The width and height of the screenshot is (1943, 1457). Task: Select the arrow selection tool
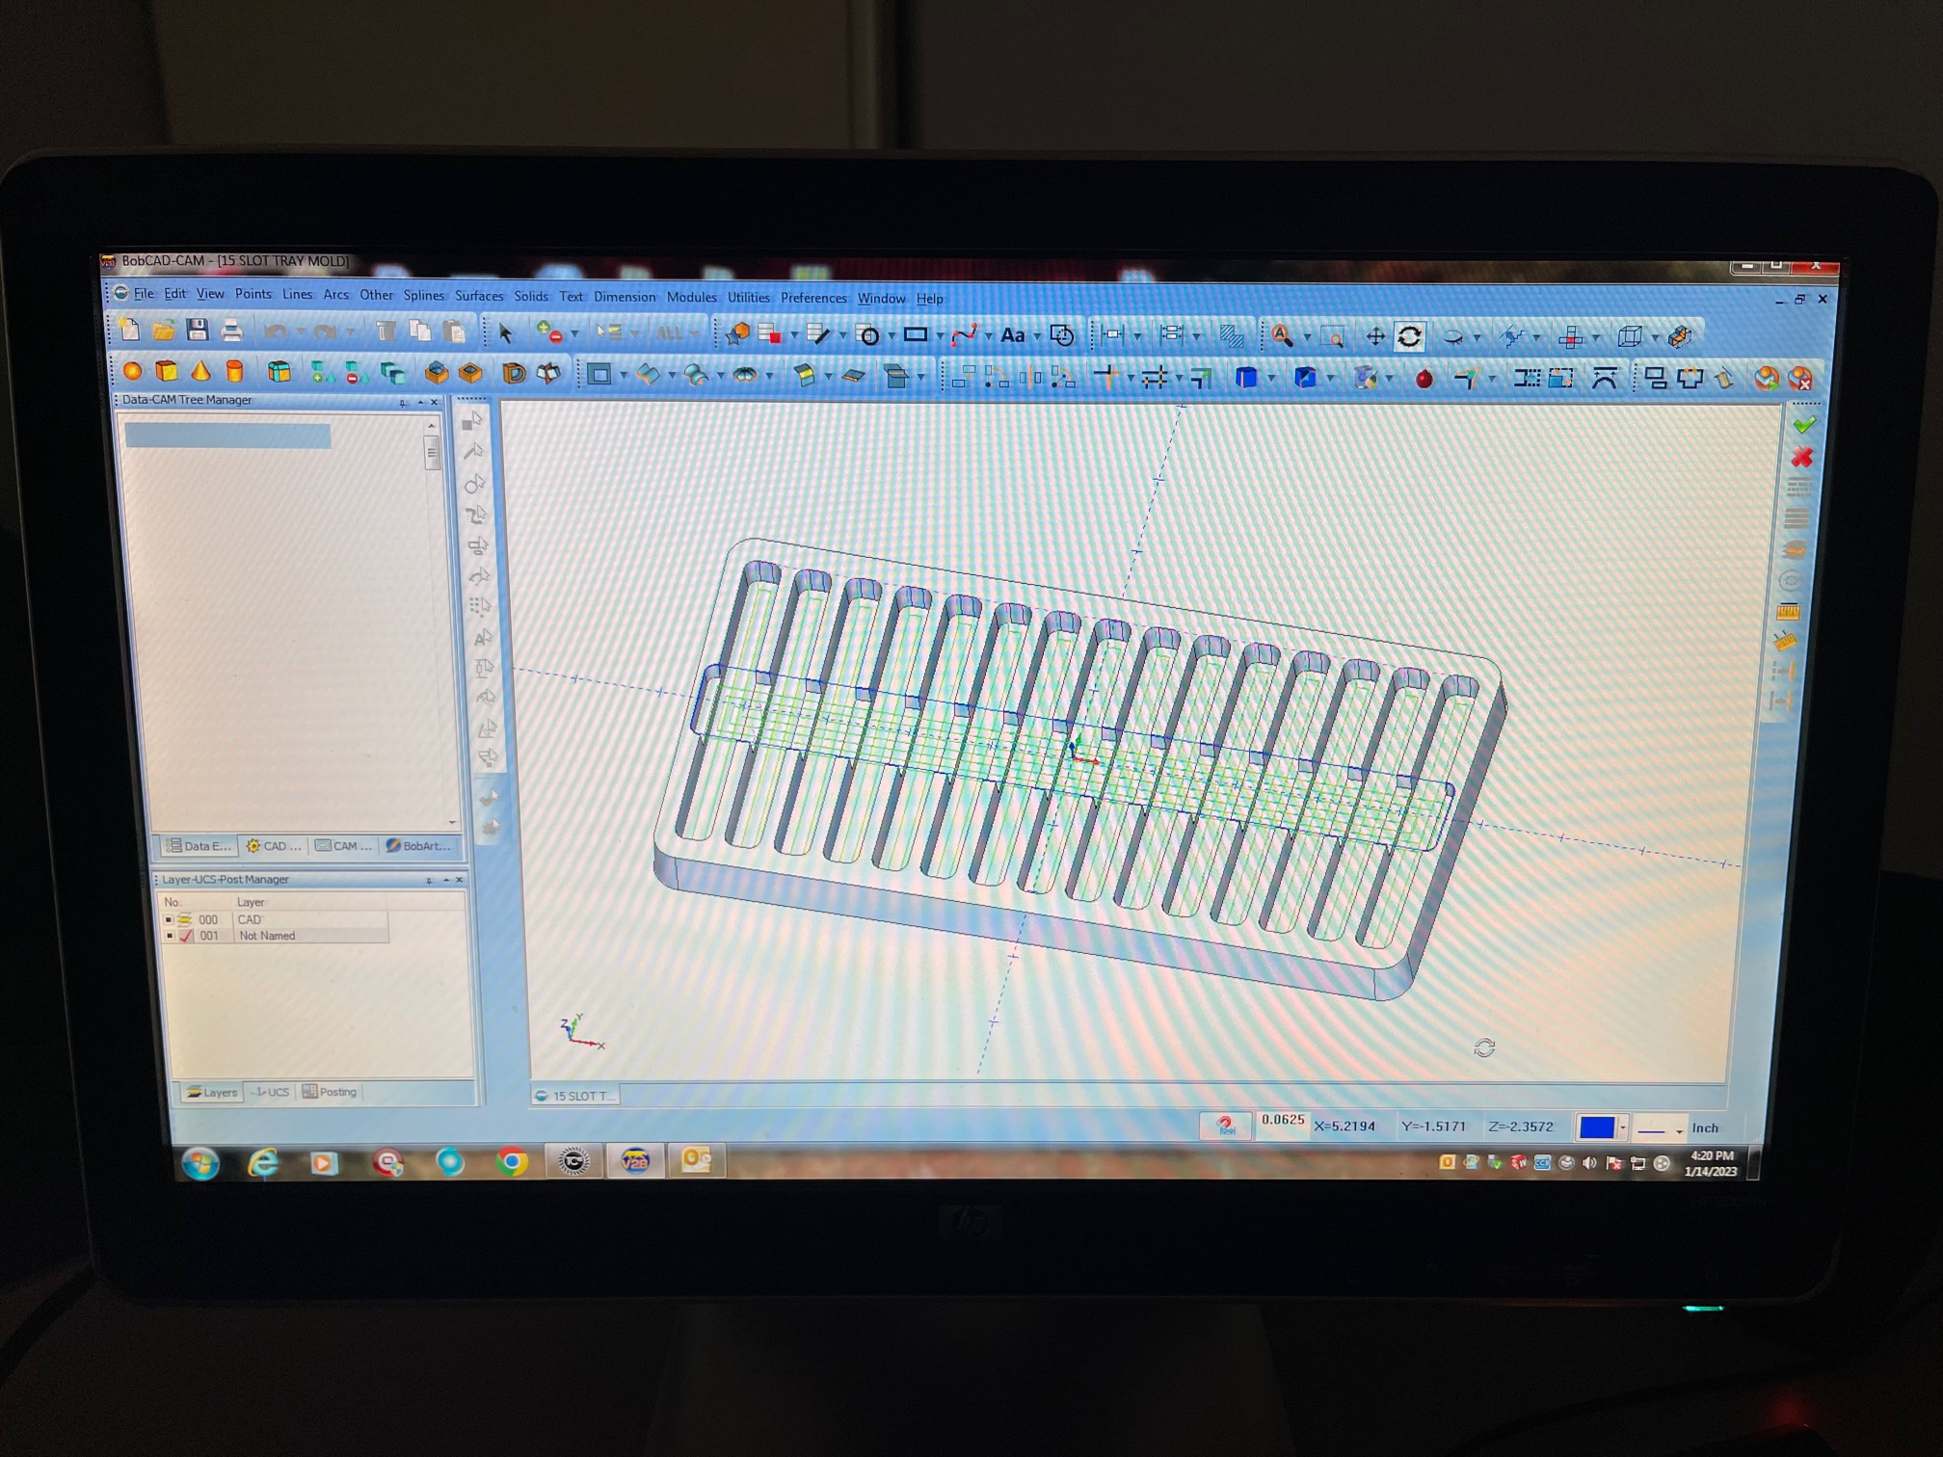coord(506,334)
